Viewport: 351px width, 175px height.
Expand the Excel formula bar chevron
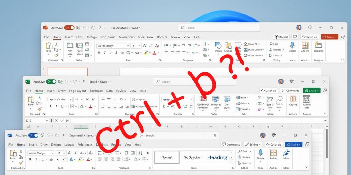(325, 121)
